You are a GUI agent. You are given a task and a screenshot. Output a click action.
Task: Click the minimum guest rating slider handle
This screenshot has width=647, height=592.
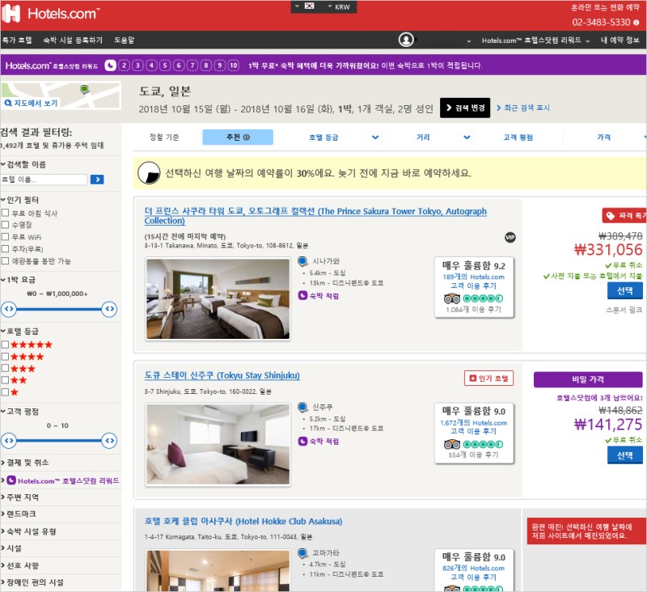pos(9,441)
